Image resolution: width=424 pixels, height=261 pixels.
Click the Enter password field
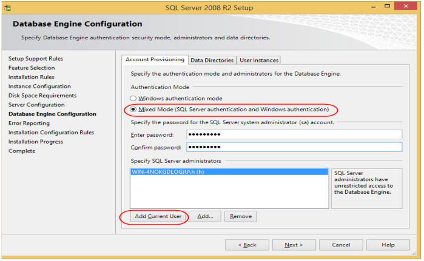click(x=294, y=134)
